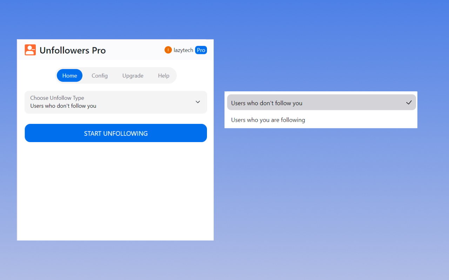The width and height of the screenshot is (449, 280).
Task: Switch to the Config tab
Action: pyautogui.click(x=100, y=76)
